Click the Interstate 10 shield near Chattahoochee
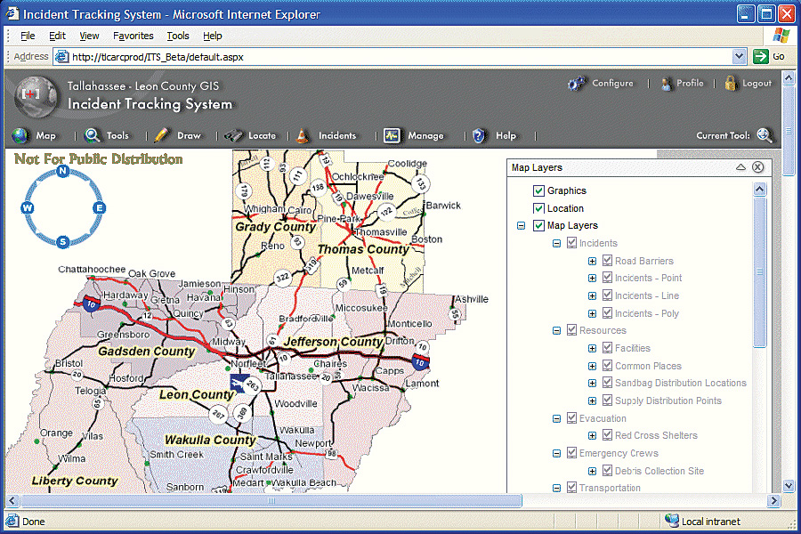The height and width of the screenshot is (534, 801). [91, 303]
